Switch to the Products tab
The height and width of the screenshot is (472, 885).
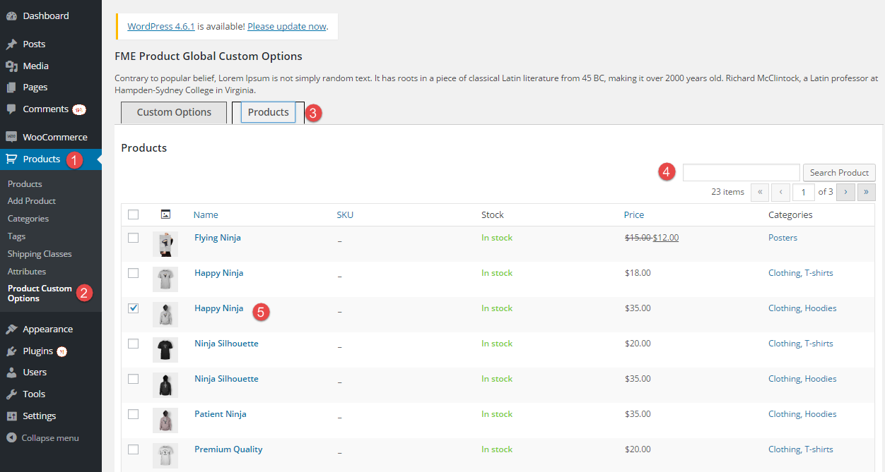point(268,112)
